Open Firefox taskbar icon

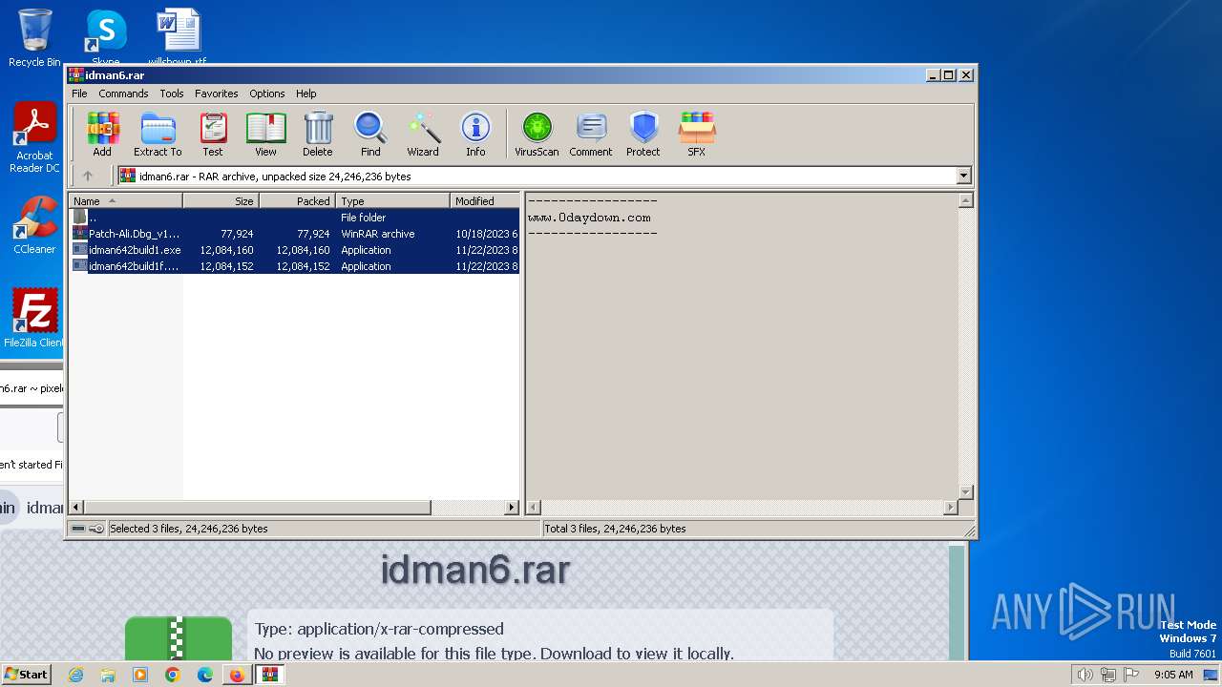236,675
